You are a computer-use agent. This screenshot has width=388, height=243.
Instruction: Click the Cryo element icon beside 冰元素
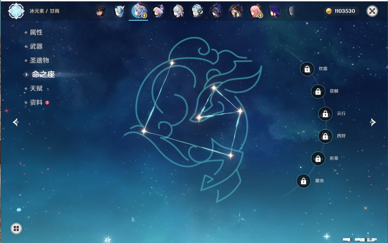tap(16, 11)
